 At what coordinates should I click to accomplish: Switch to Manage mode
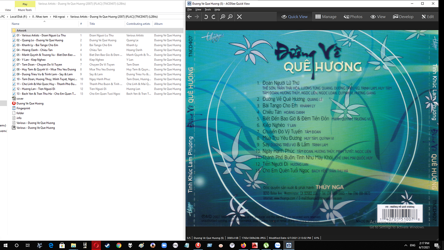click(326, 17)
